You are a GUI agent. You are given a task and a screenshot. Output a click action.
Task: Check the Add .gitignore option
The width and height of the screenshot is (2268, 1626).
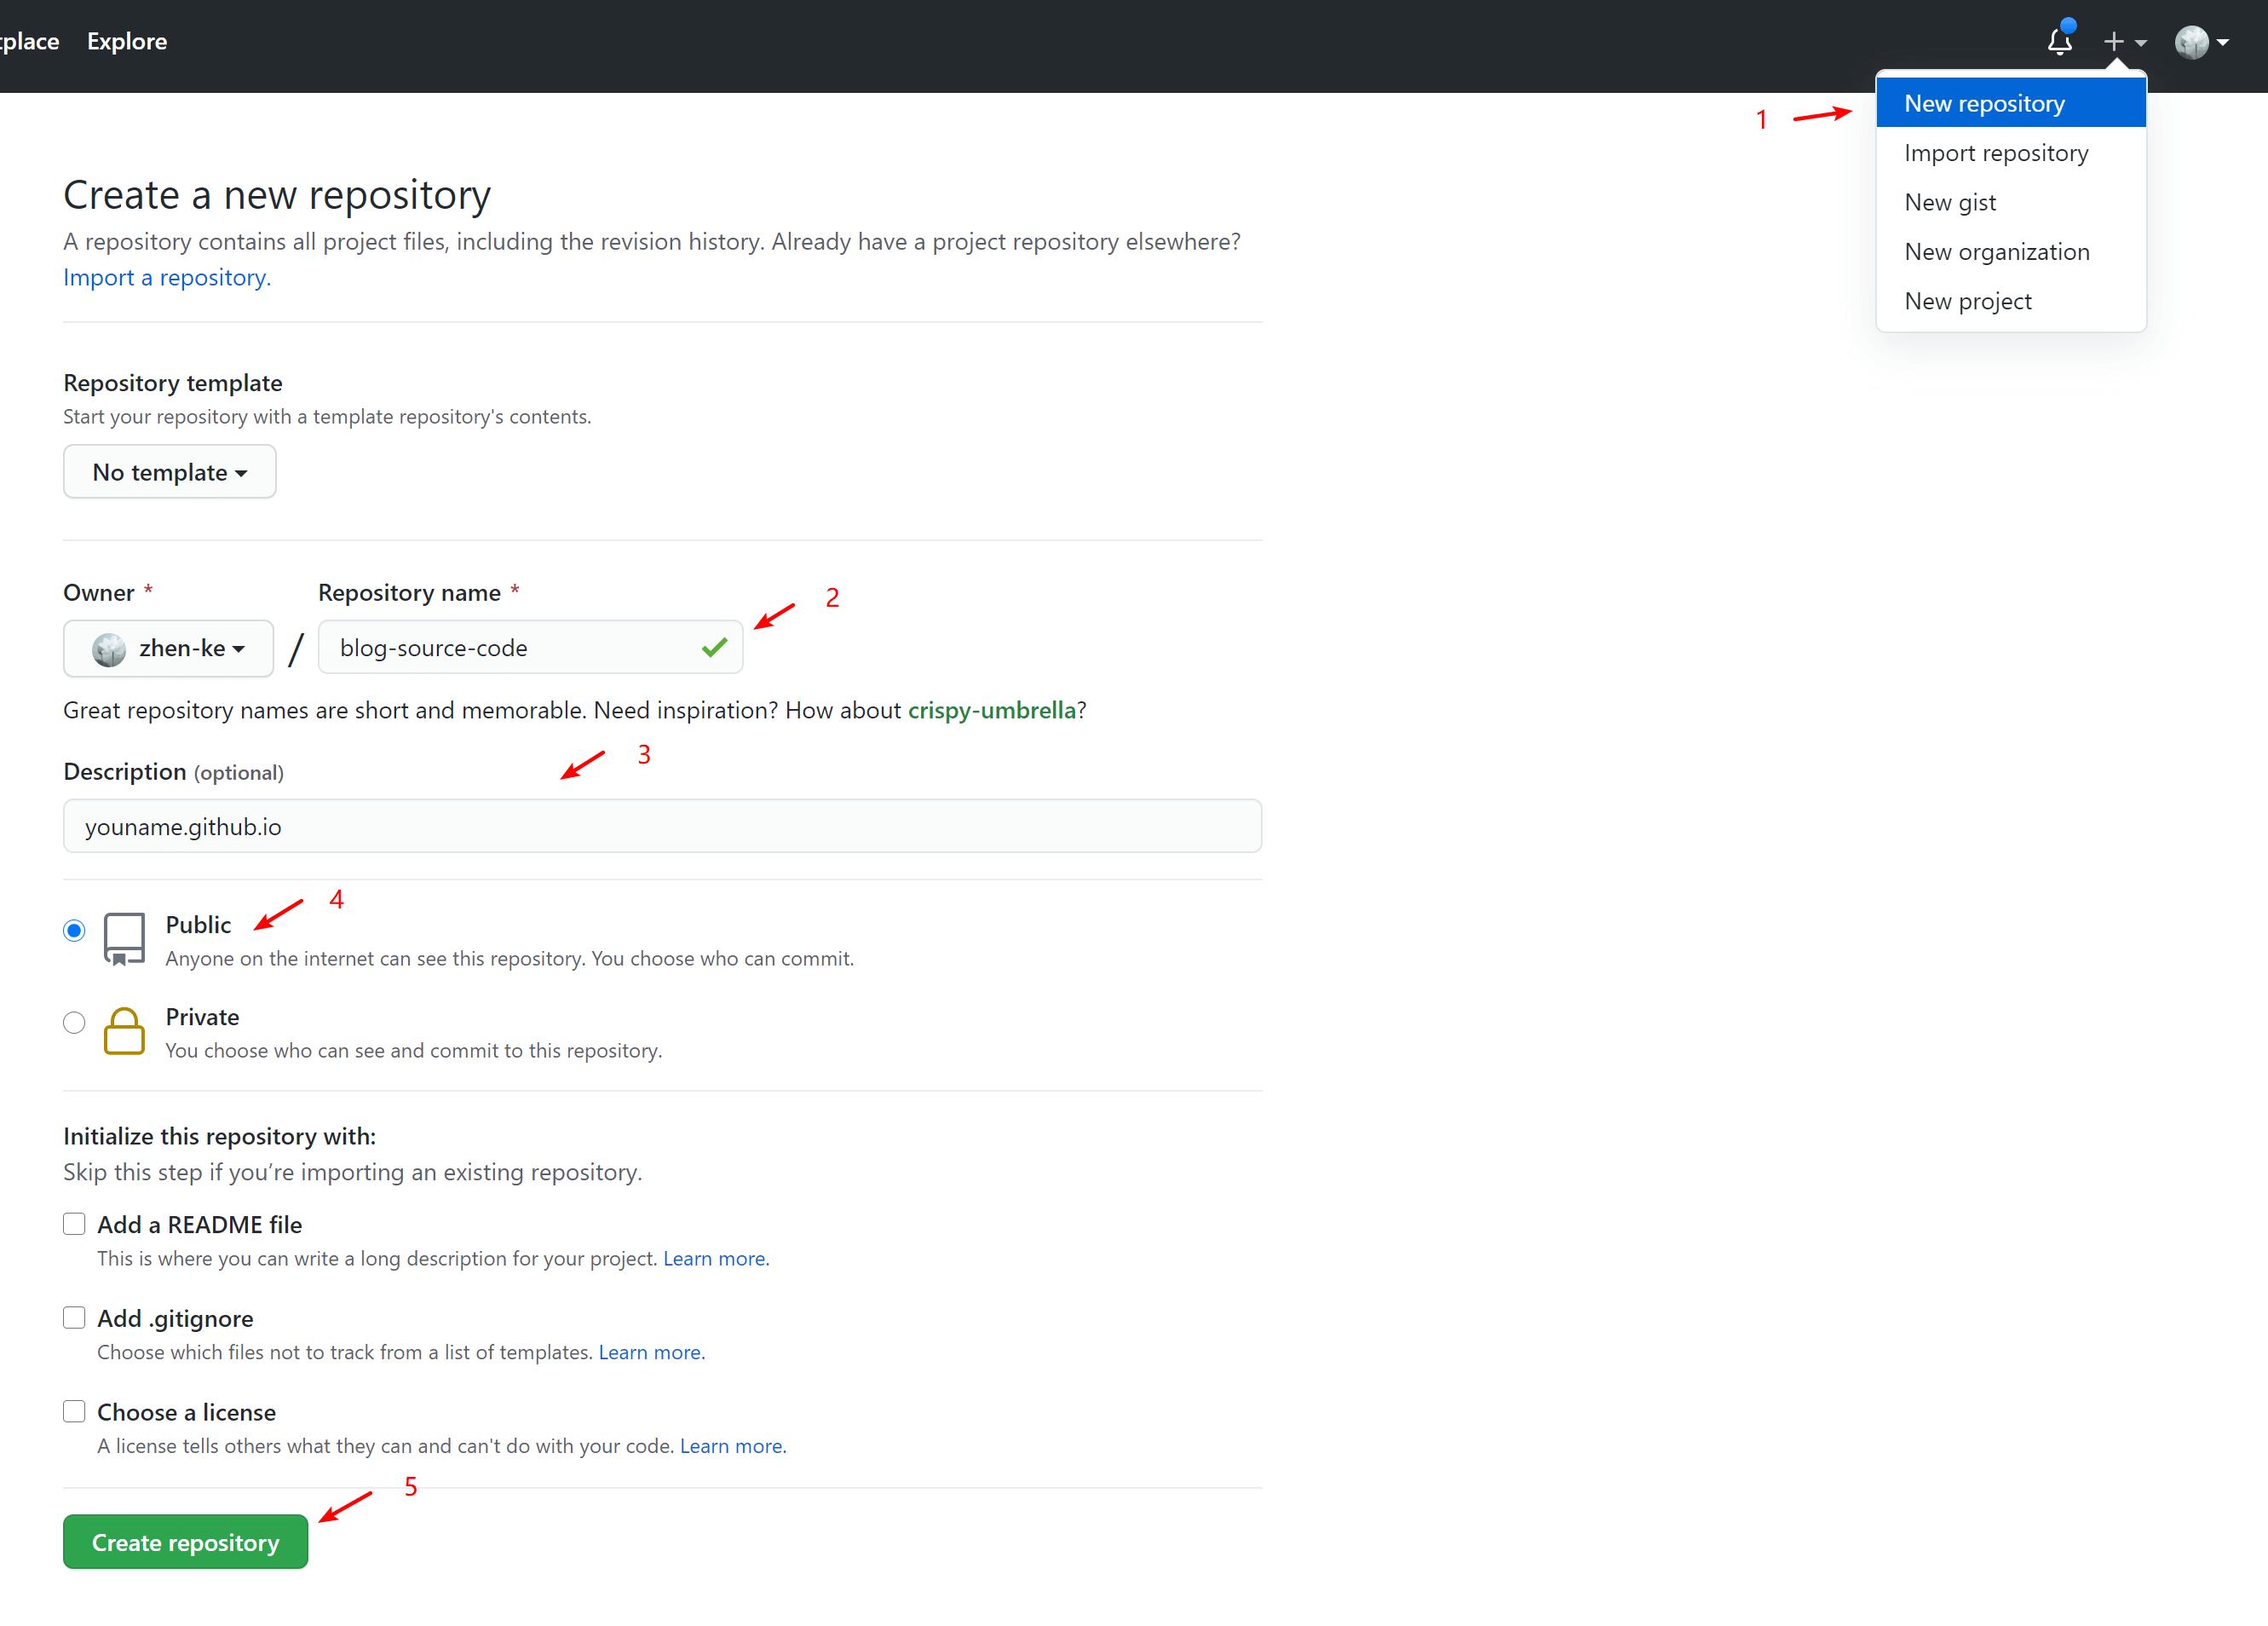(x=74, y=1318)
